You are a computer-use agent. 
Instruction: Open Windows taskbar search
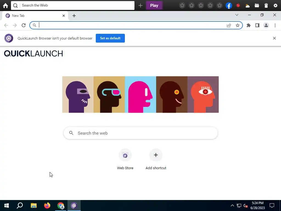[x=20, y=206]
